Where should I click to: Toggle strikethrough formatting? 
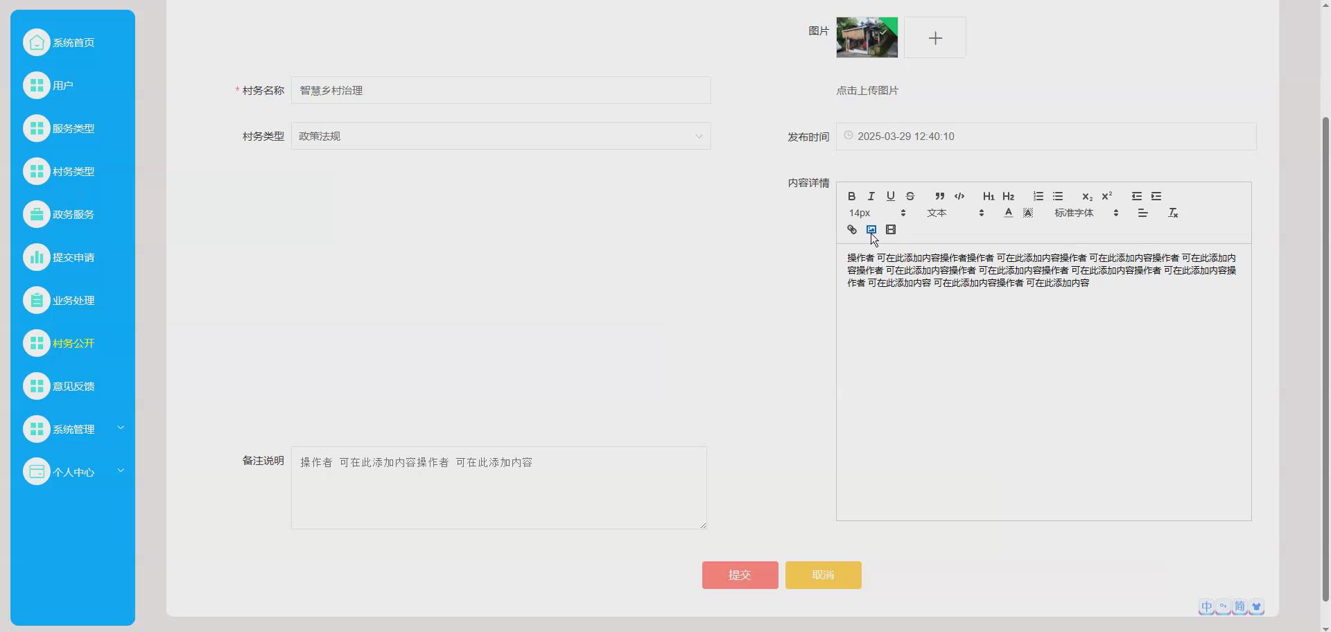click(910, 196)
